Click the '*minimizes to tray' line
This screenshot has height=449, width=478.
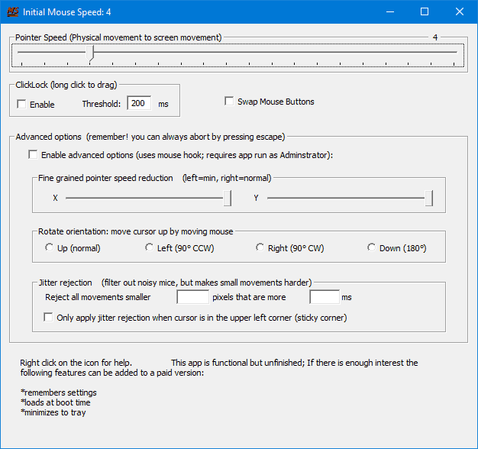[53, 412]
